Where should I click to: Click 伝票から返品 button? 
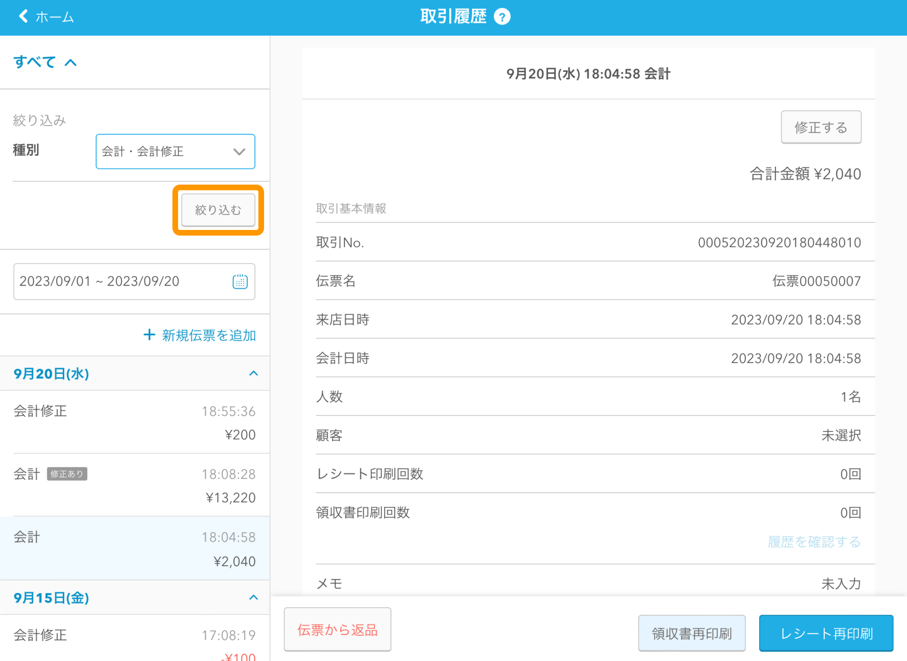click(337, 629)
